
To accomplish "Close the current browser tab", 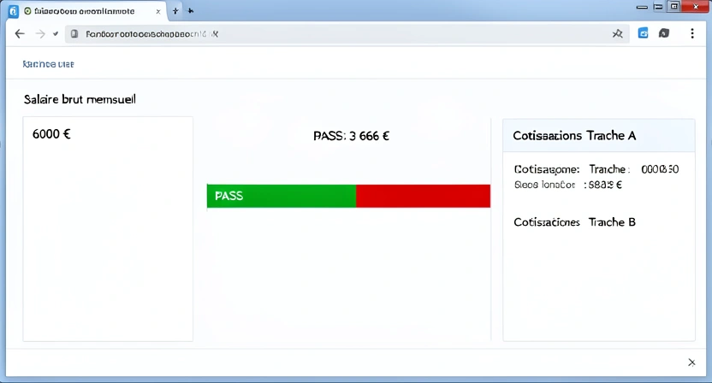I will pos(157,11).
